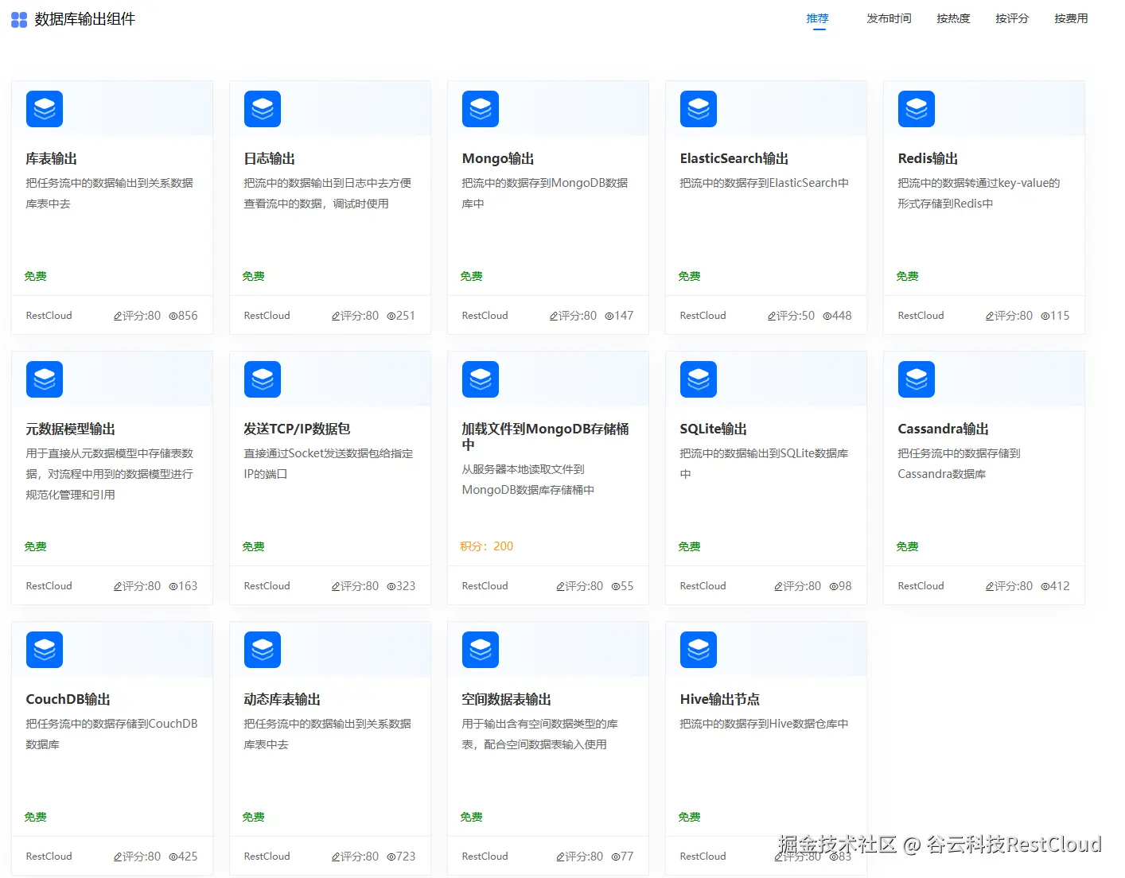The height and width of the screenshot is (878, 1125).
Task: Click the CouchDB输出 component icon
Action: (44, 650)
